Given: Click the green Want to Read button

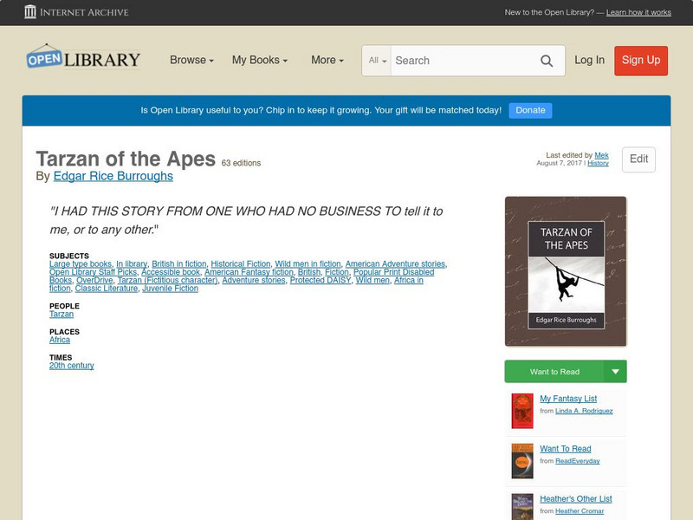Looking at the screenshot, I should [554, 372].
